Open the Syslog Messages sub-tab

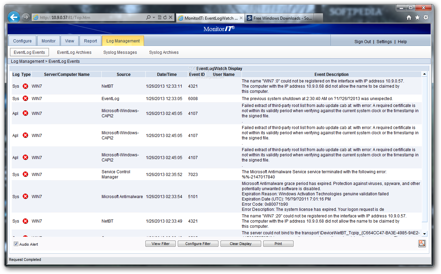coord(120,52)
